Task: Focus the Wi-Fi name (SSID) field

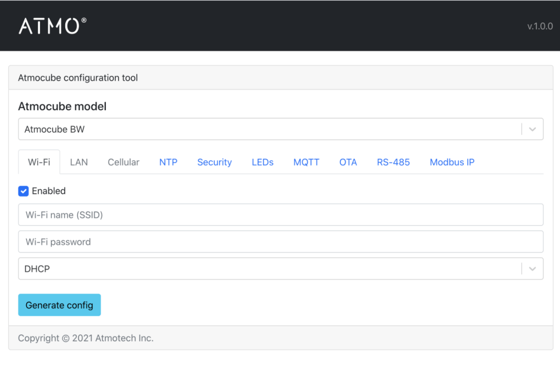Action: (x=281, y=215)
